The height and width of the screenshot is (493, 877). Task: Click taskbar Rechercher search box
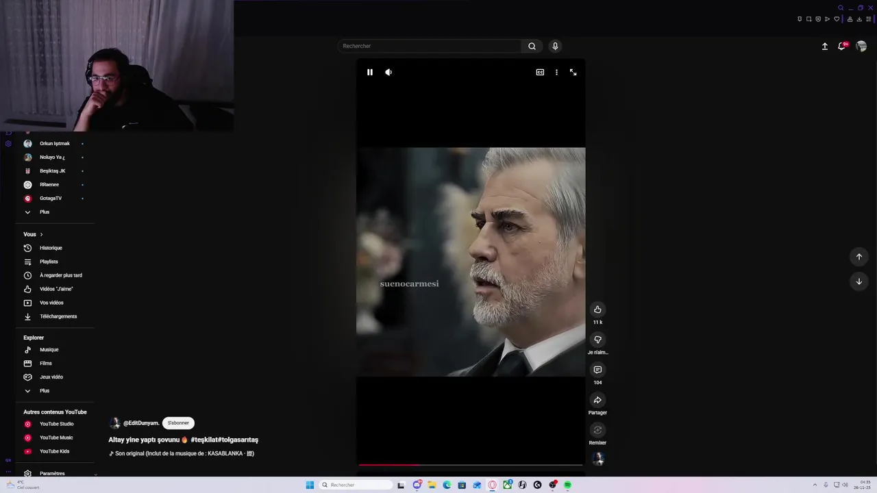(356, 485)
